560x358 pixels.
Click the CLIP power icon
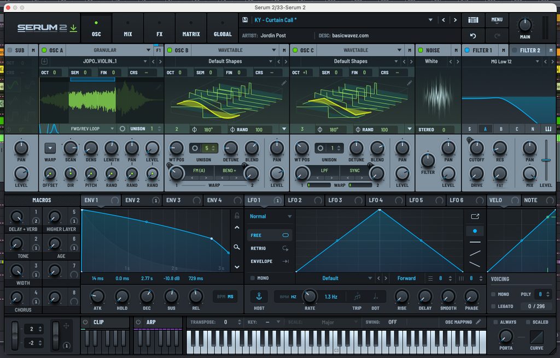click(85, 322)
